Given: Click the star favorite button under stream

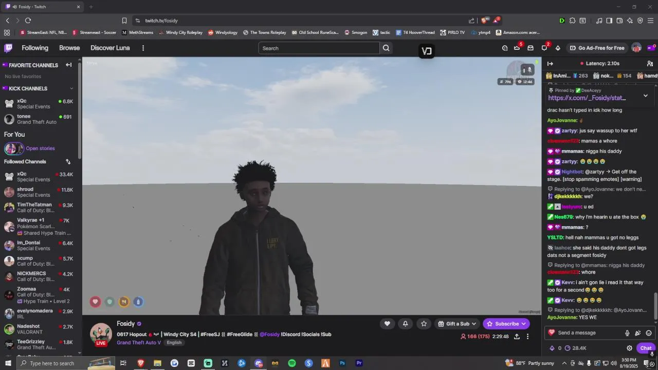Looking at the screenshot, I should coord(424,323).
